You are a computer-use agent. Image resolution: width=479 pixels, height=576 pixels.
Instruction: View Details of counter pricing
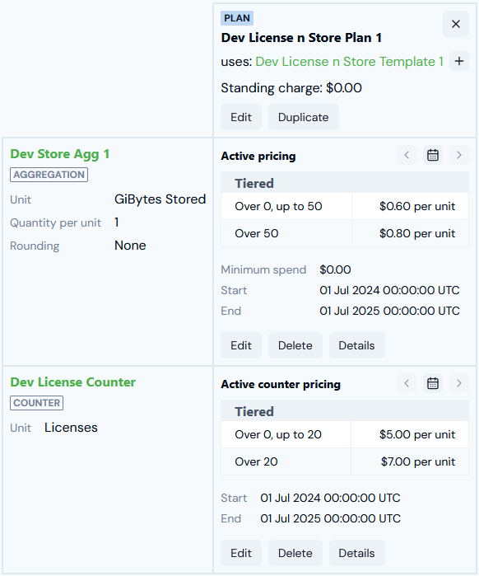click(357, 553)
